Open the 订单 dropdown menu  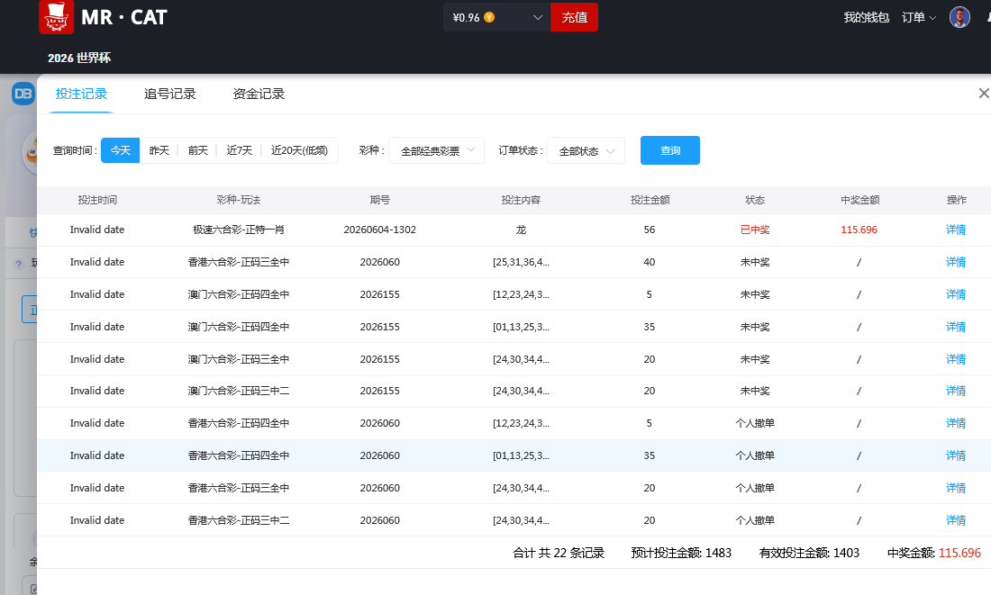(918, 18)
